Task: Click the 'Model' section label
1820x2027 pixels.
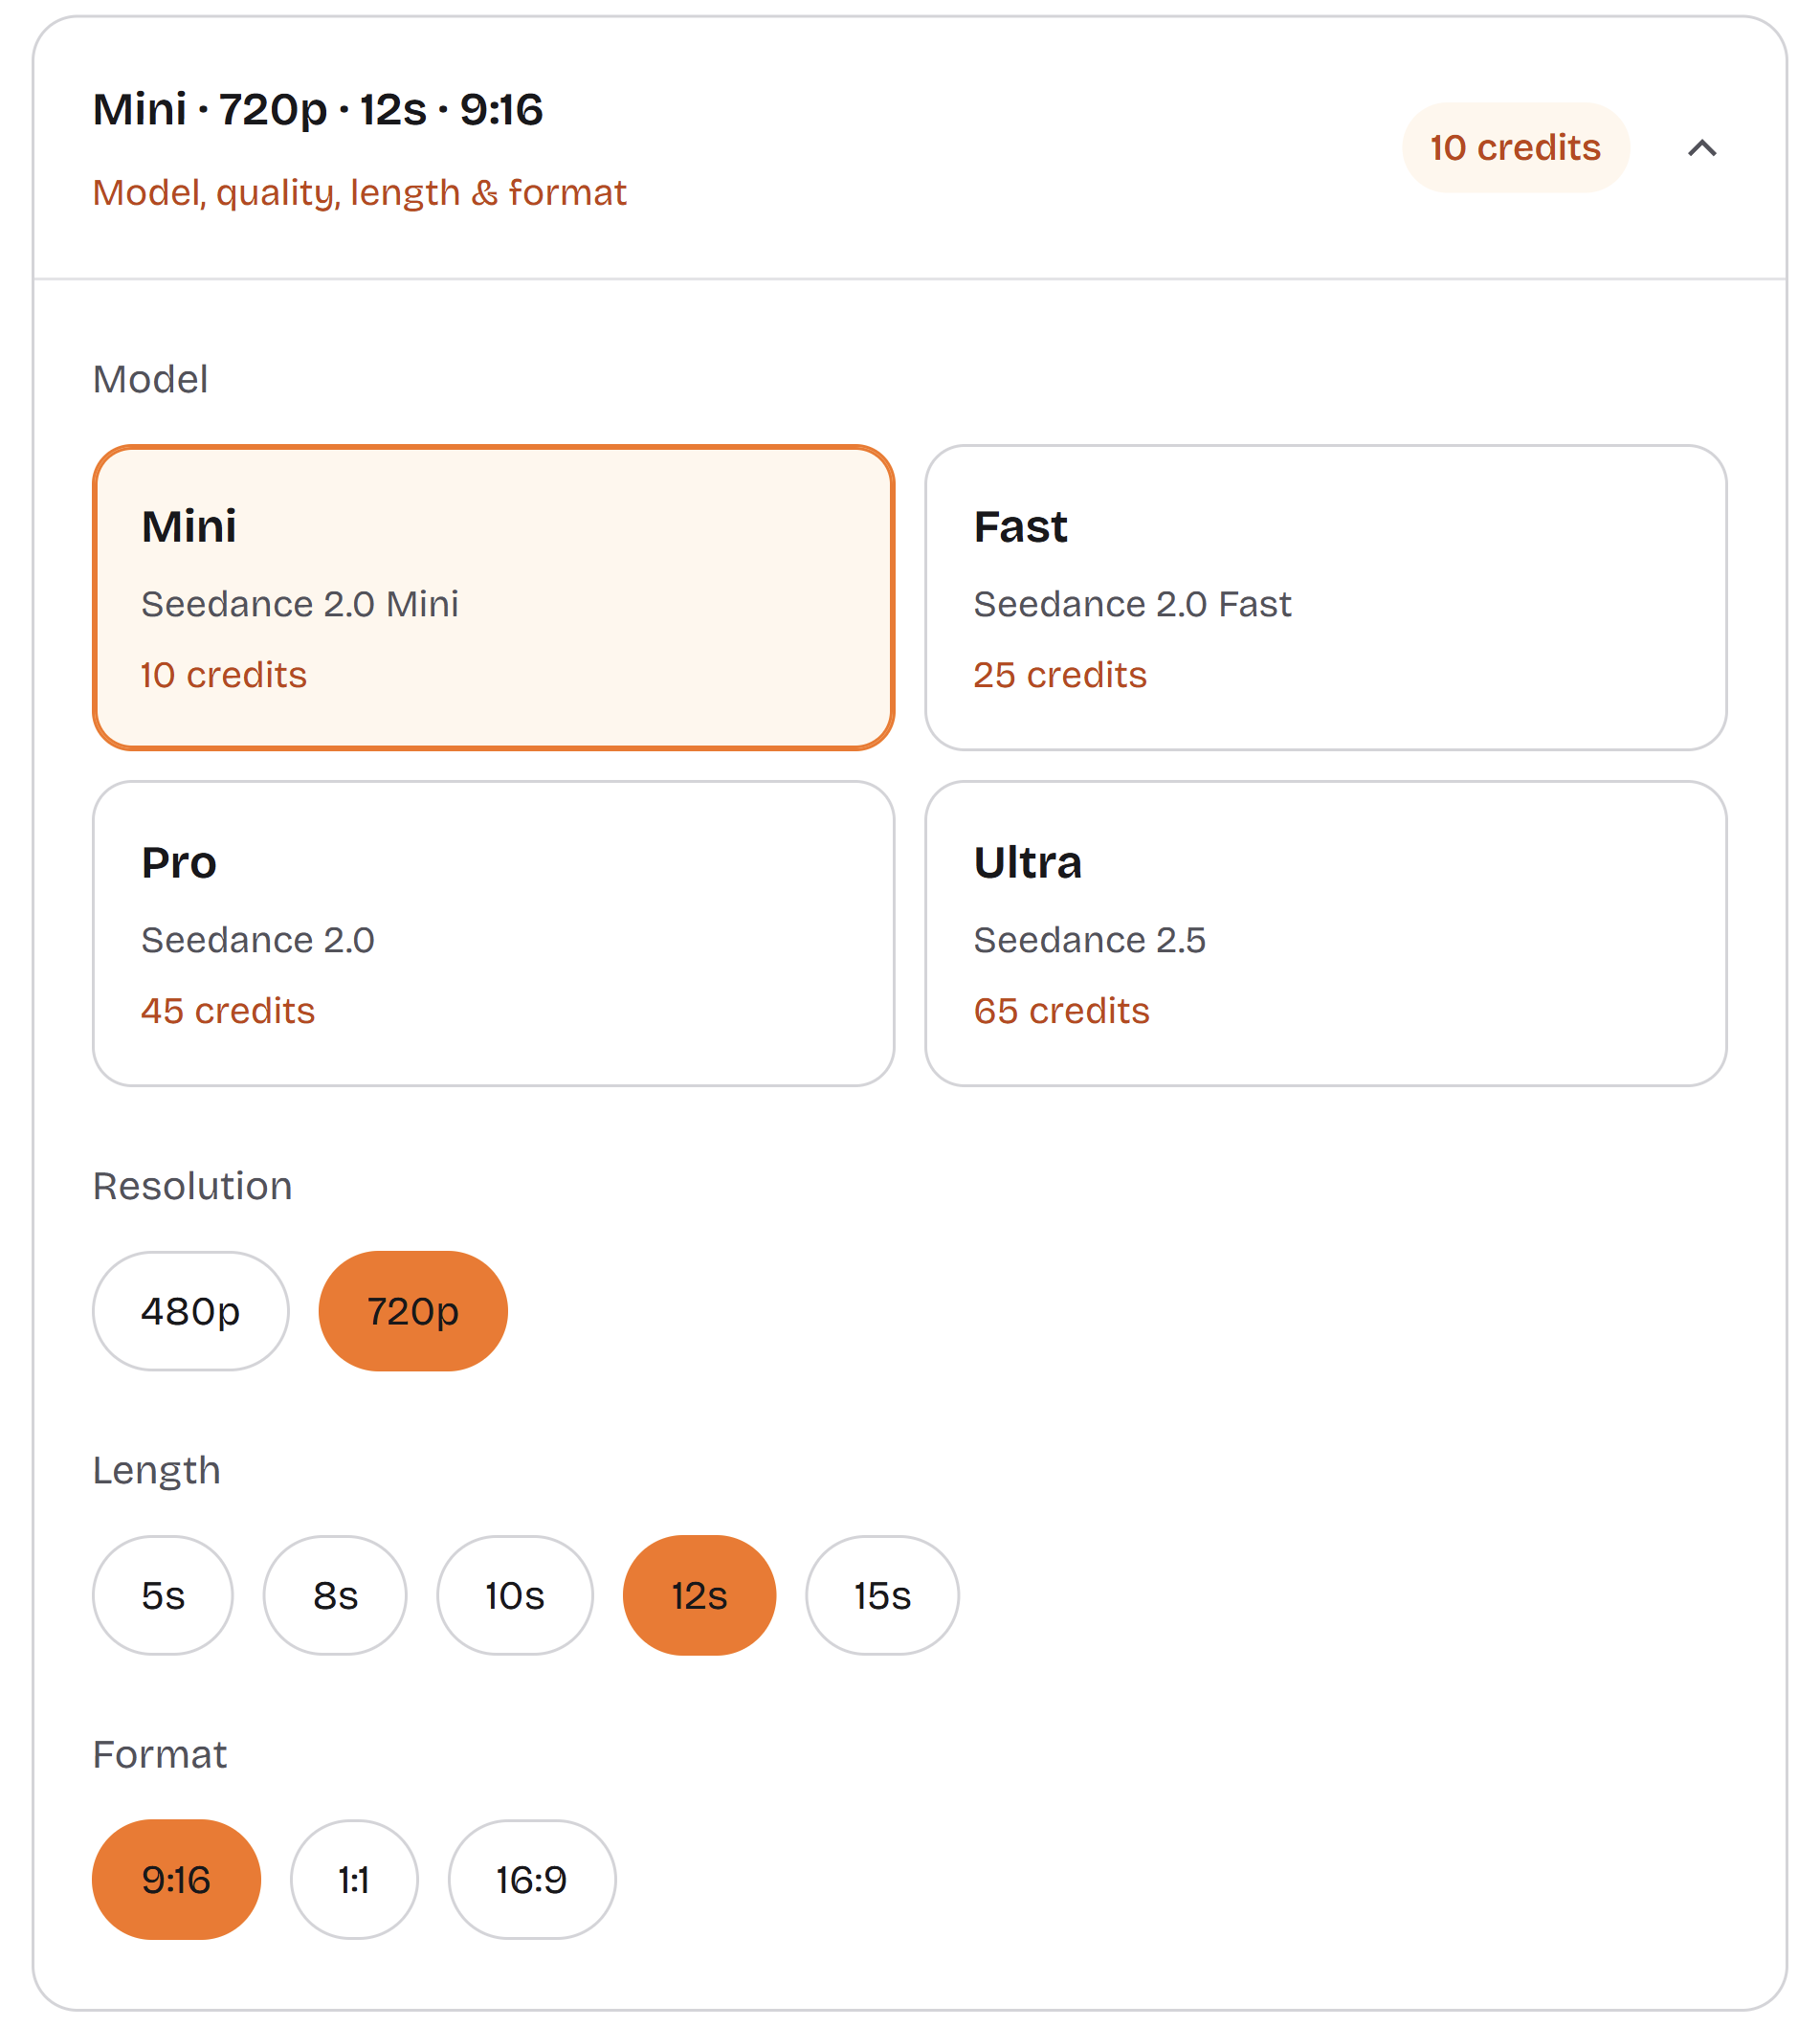Action: pos(150,379)
